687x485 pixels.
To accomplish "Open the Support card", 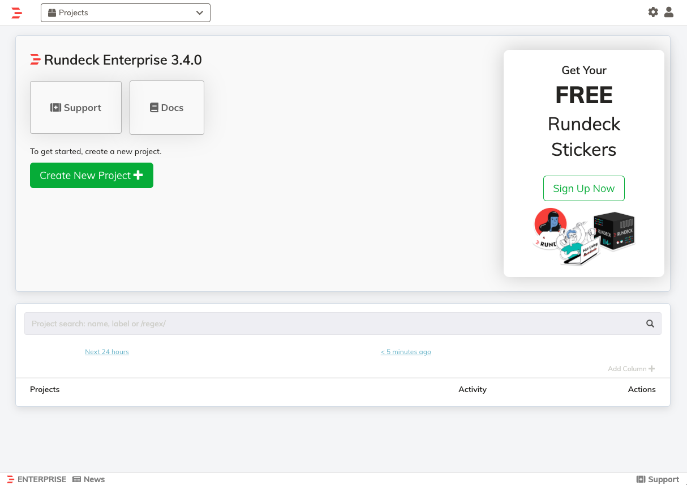I will [x=76, y=108].
